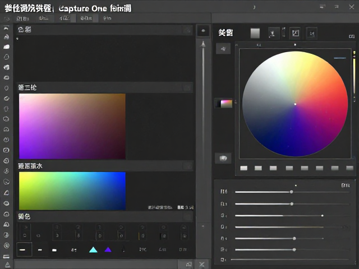Click the small button above the vertical center slider
The image size is (359, 269).
coord(203,31)
